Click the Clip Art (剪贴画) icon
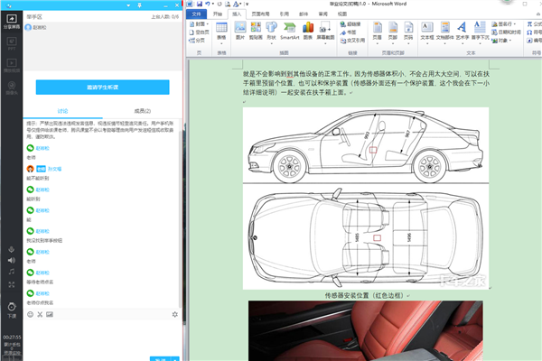The height and width of the screenshot is (361, 542). coord(256,31)
